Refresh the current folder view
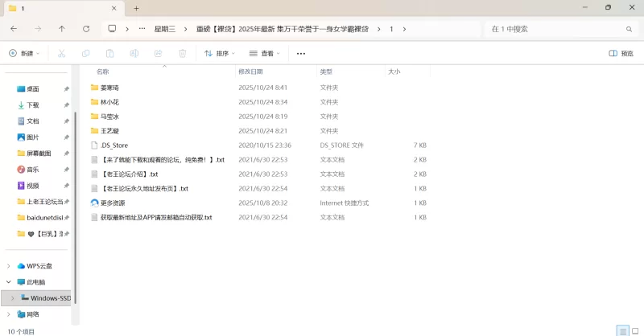The image size is (644, 336). click(86, 28)
